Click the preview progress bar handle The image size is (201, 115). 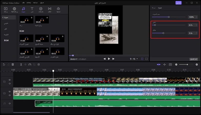point(73,55)
